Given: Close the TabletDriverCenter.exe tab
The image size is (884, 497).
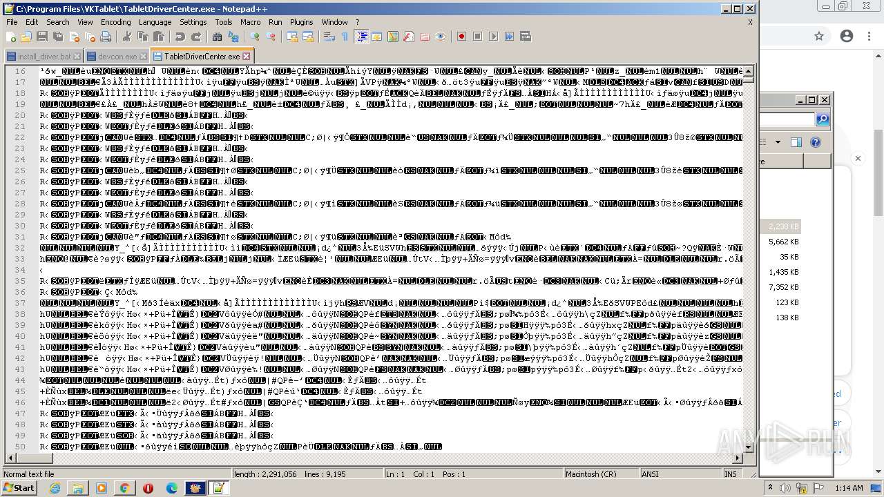Looking at the screenshot, I should [246, 56].
